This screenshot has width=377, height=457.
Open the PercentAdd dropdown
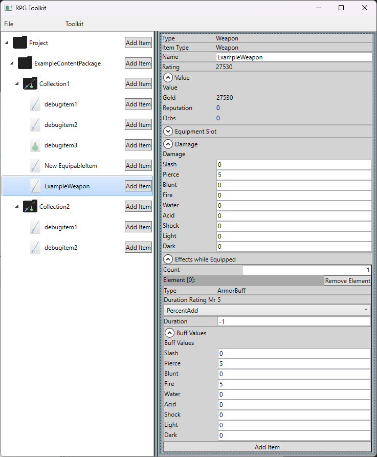click(x=267, y=310)
